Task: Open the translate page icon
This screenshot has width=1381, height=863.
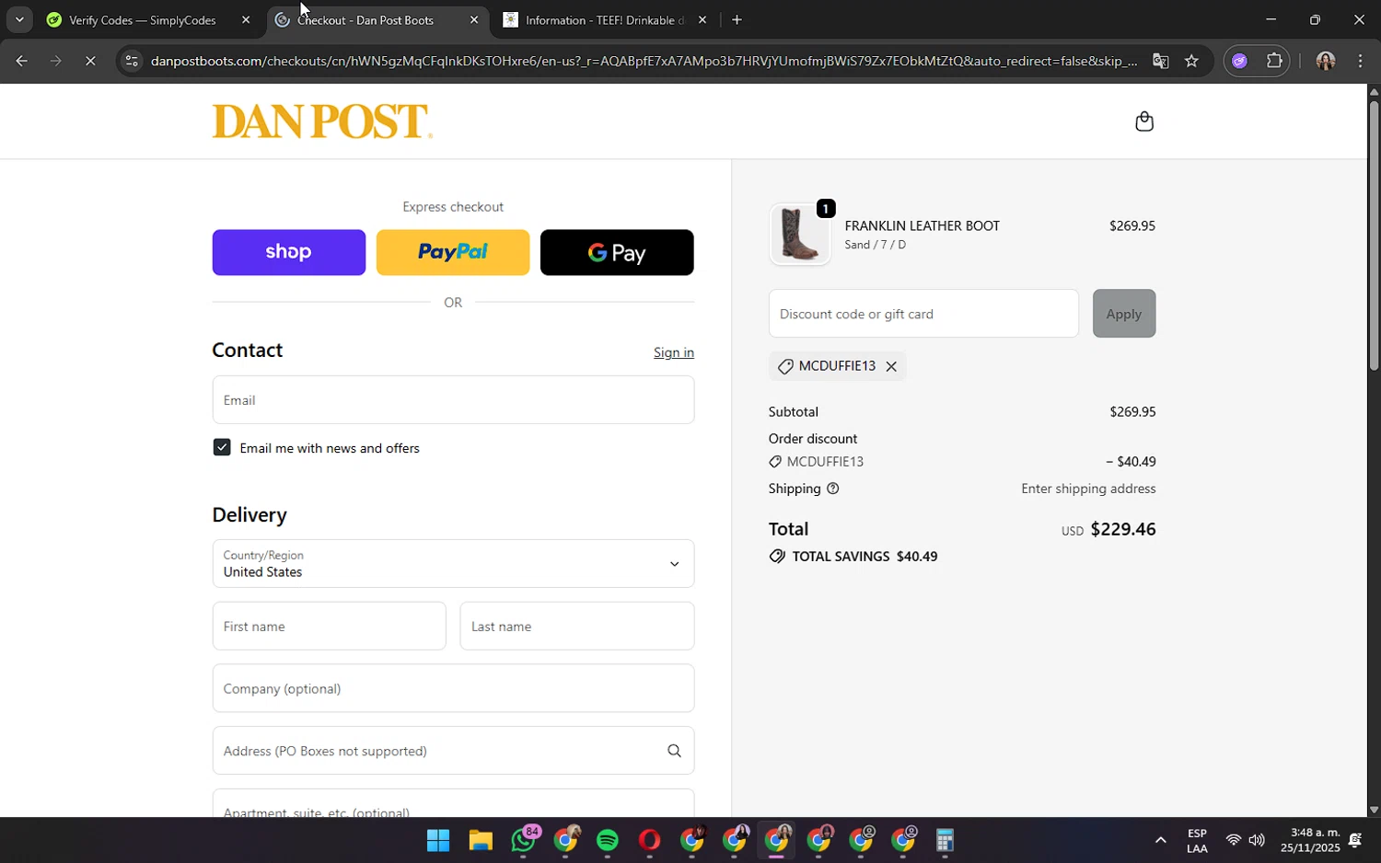Action: 1160,61
